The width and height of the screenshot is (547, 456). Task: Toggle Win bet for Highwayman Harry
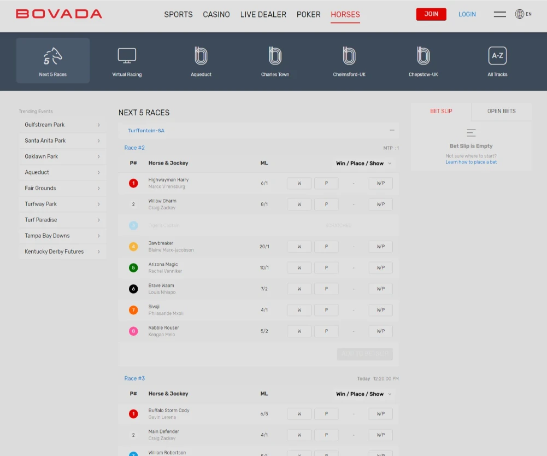pos(299,183)
